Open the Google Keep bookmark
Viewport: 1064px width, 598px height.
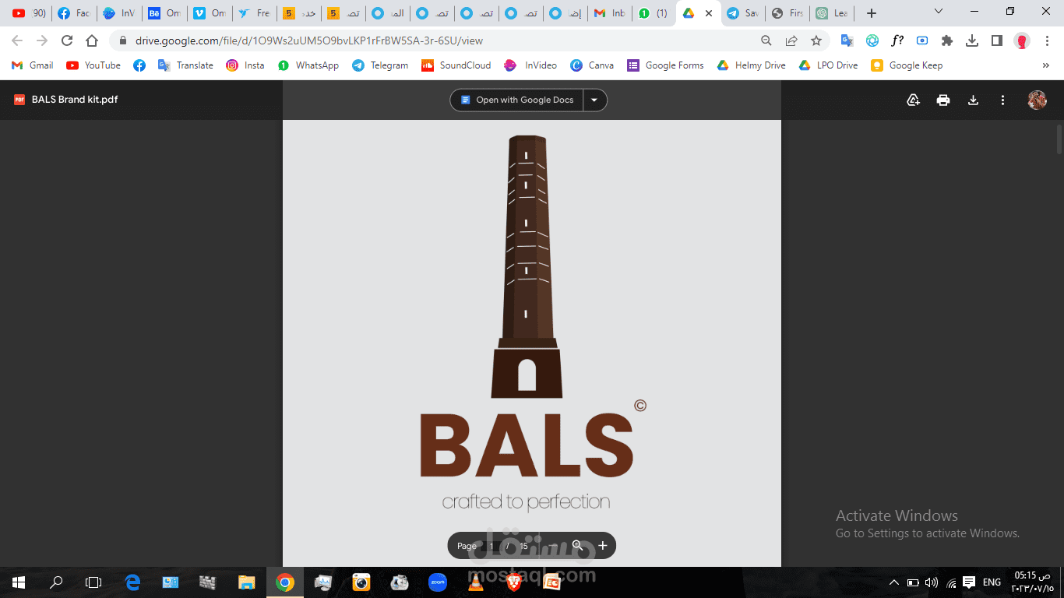pyautogui.click(x=907, y=65)
